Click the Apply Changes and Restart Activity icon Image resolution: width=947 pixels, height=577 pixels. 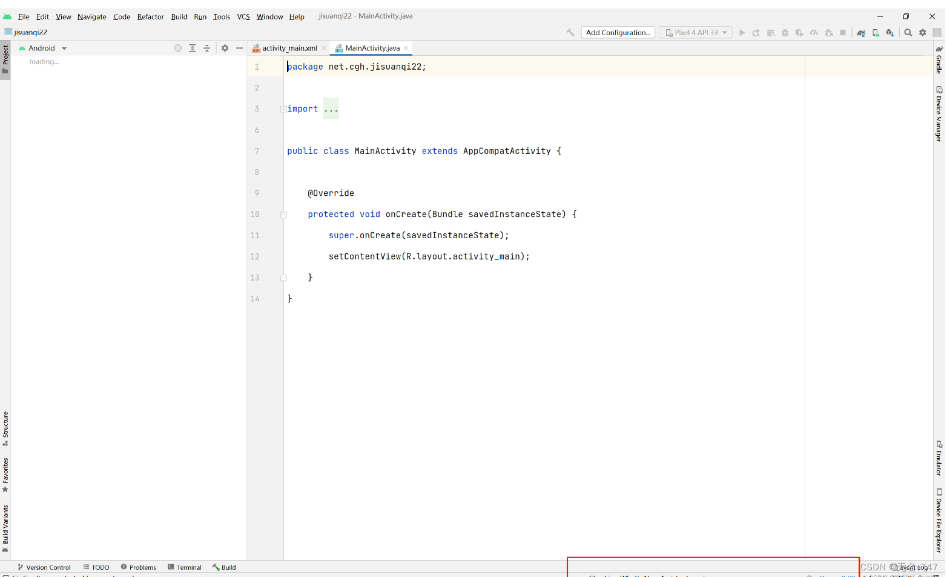pyautogui.click(x=756, y=33)
